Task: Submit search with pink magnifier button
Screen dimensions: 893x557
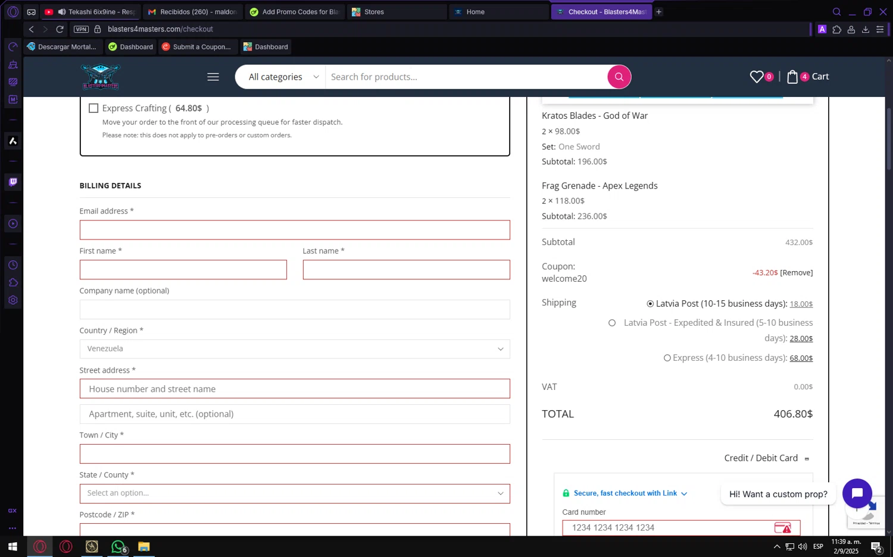Action: (619, 77)
